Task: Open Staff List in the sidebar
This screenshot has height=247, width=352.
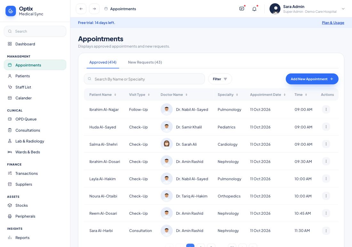Action: tap(35, 87)
